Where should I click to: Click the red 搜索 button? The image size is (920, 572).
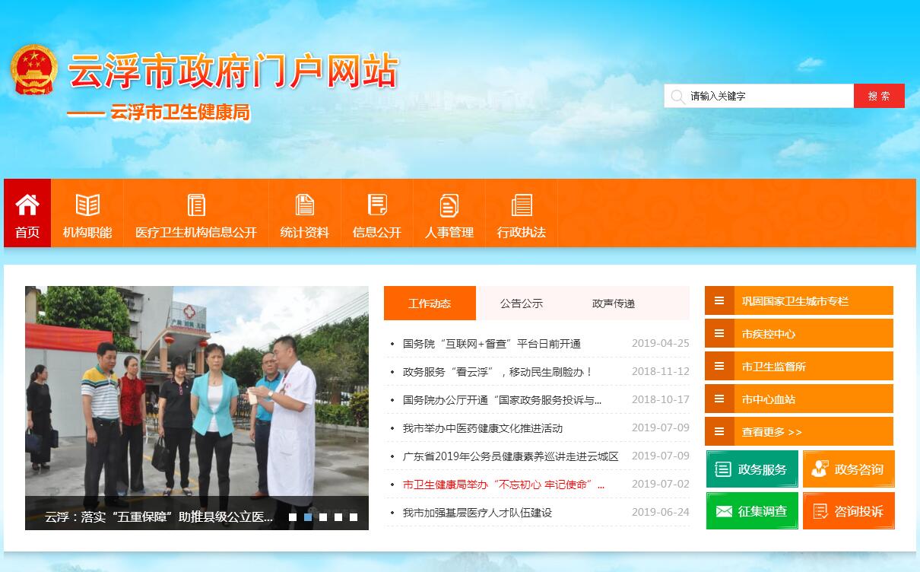[879, 96]
